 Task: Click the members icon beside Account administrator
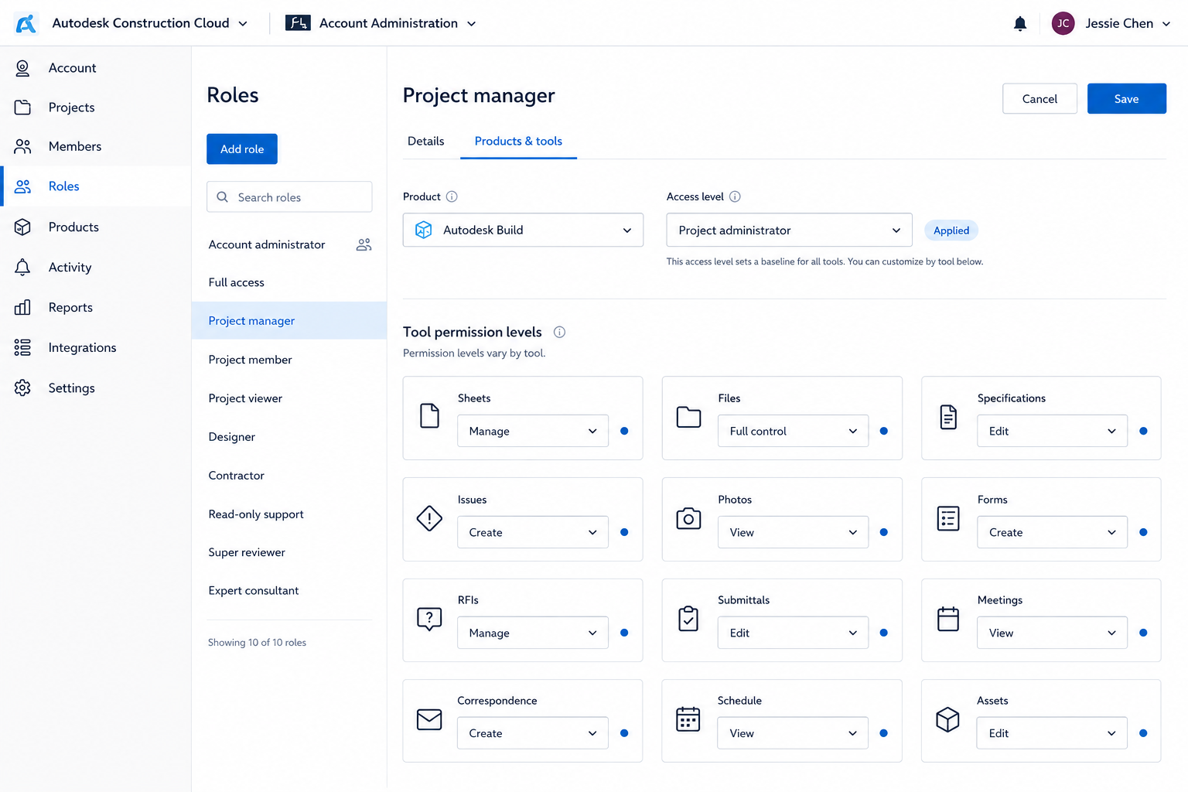click(364, 244)
